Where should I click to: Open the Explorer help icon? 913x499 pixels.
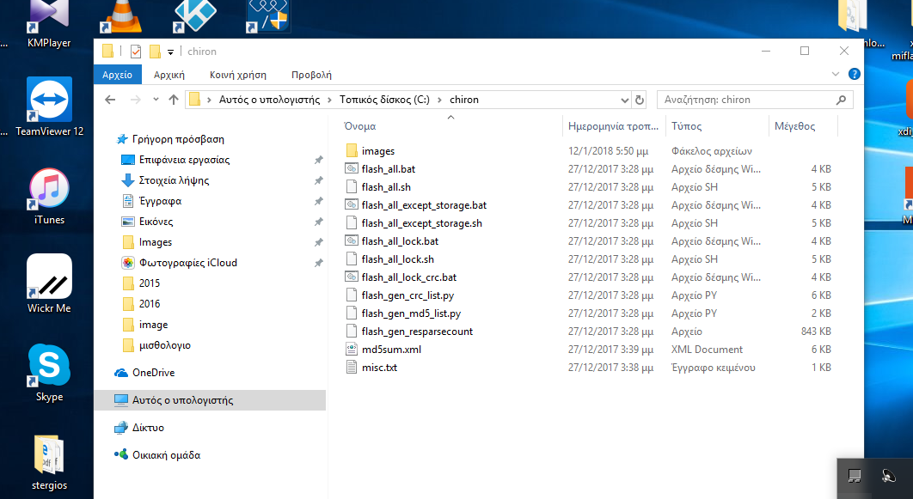854,75
